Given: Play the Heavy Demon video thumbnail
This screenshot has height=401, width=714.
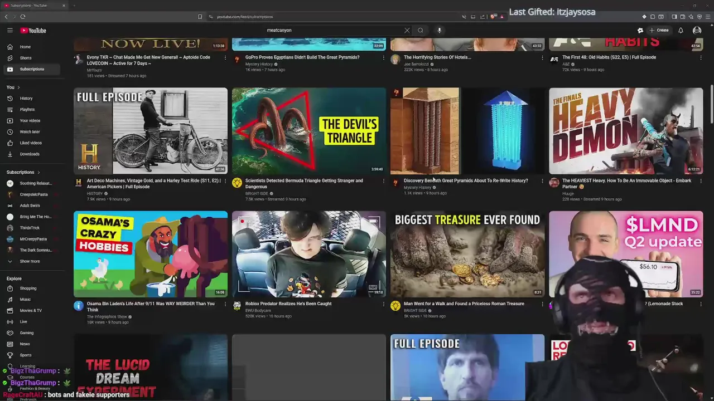Looking at the screenshot, I should pos(626,131).
